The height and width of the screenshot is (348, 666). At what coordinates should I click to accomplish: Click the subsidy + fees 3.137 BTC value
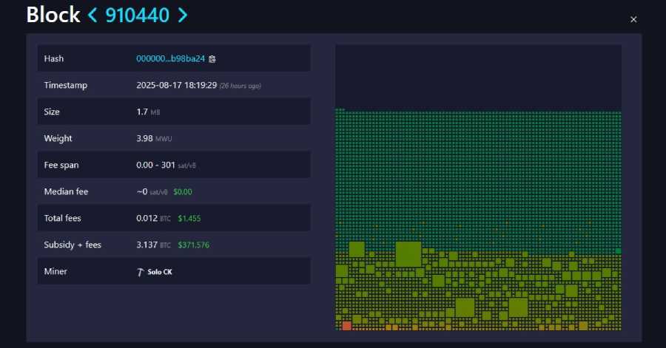point(153,245)
